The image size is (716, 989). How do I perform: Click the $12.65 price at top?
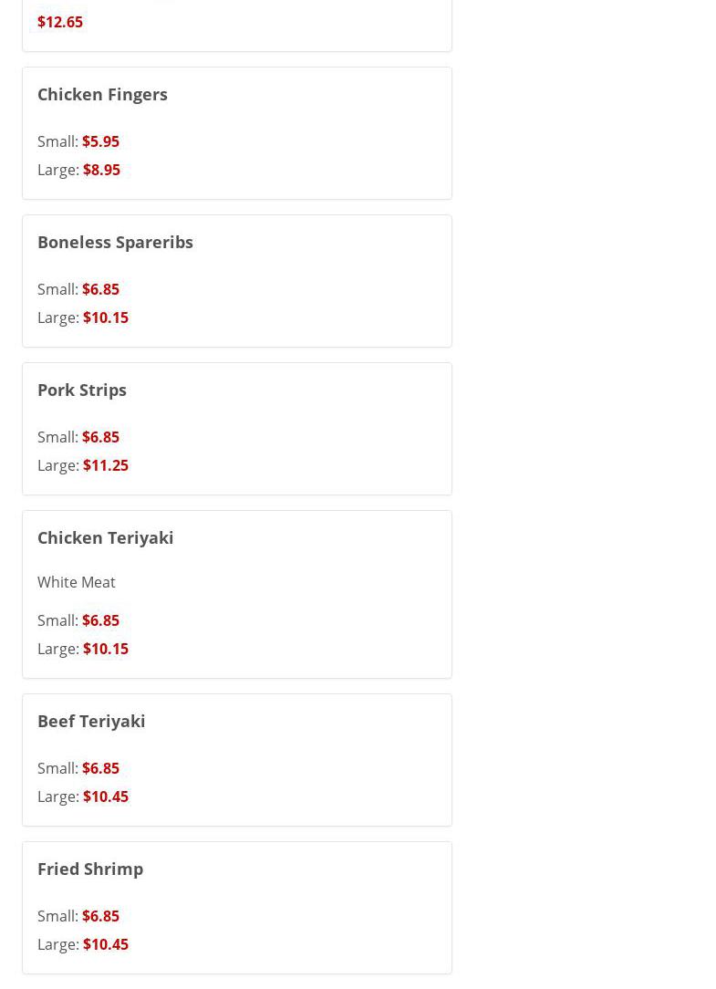(60, 22)
